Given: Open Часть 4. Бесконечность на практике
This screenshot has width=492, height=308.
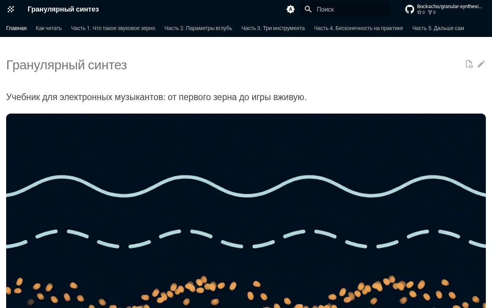Looking at the screenshot, I should point(359,28).
